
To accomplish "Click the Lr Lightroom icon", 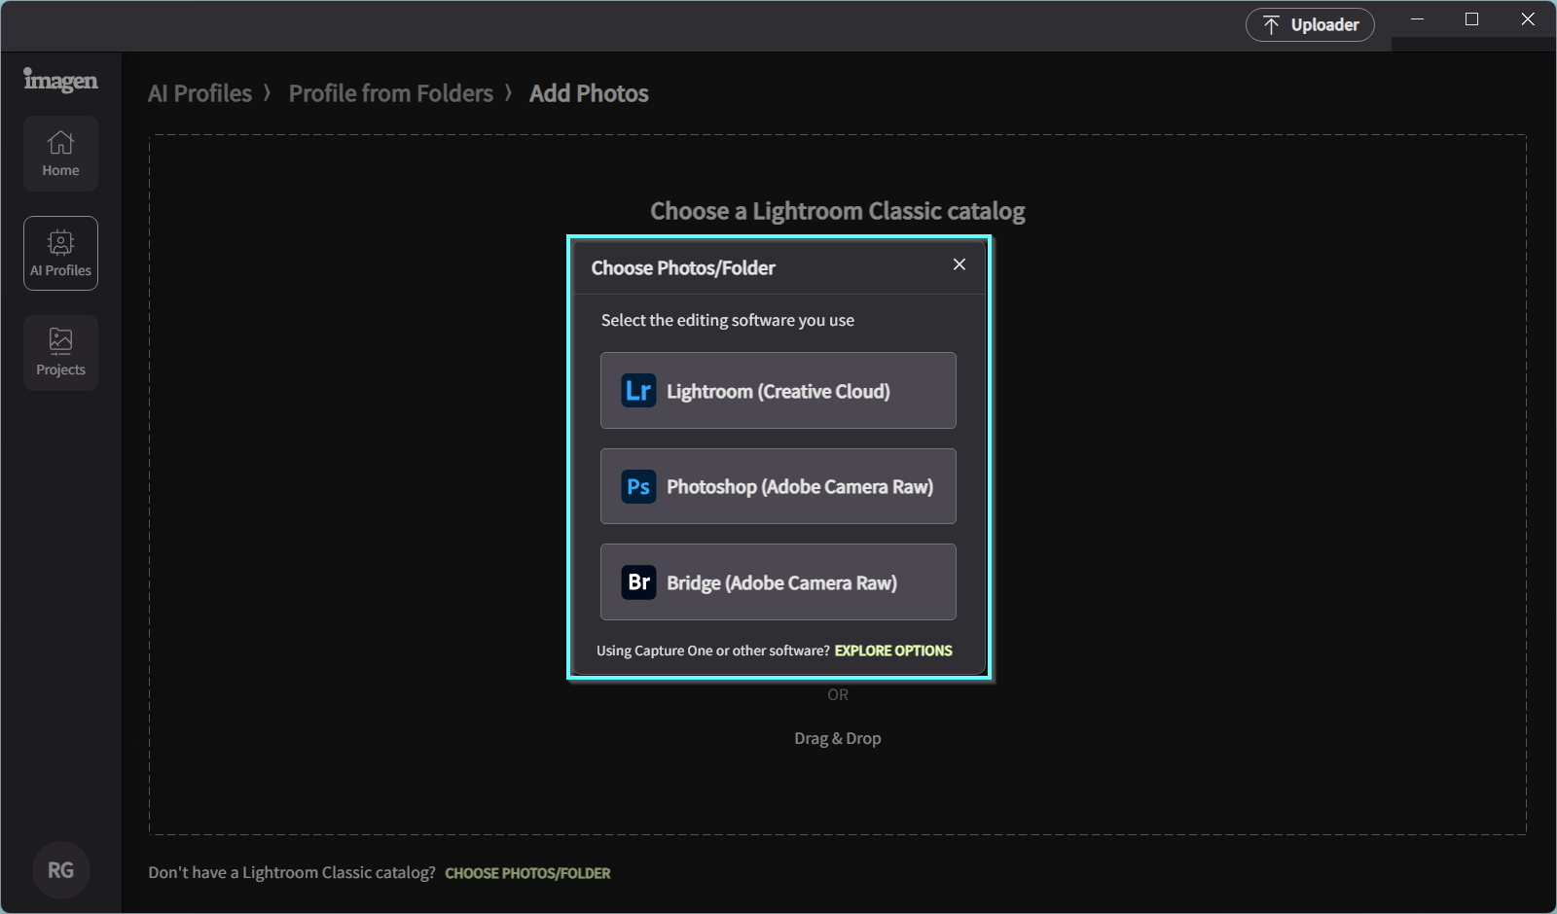I will click(638, 391).
